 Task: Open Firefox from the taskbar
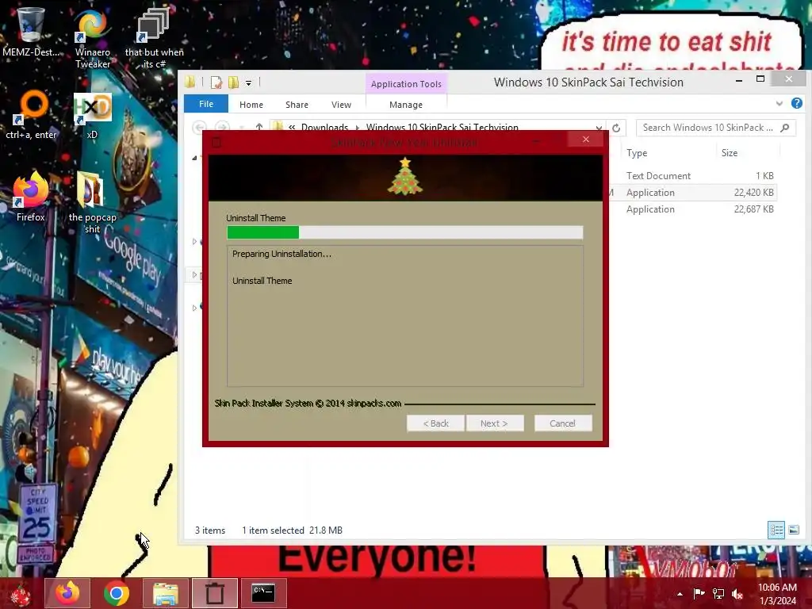click(x=67, y=593)
